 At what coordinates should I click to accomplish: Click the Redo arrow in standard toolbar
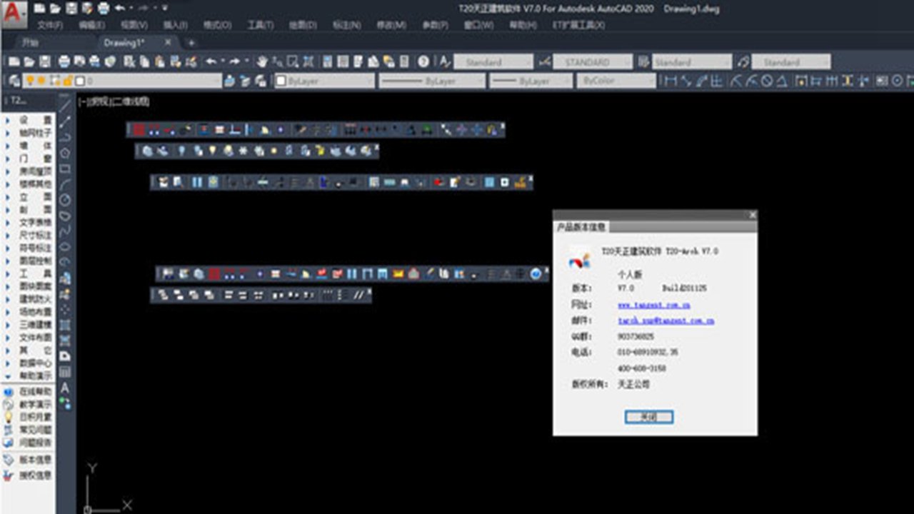[x=234, y=61]
